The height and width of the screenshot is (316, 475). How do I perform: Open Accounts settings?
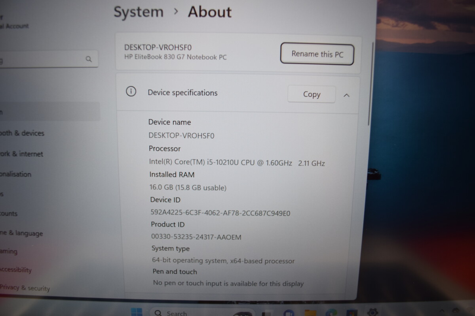click(x=9, y=214)
